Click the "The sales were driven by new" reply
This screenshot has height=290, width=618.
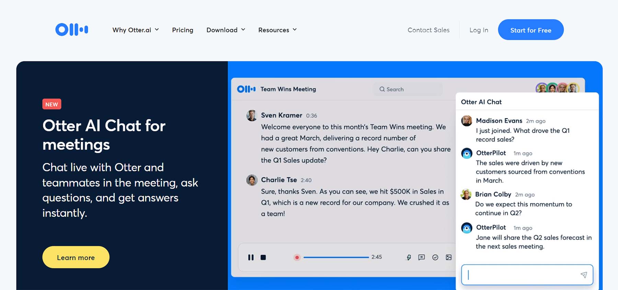[530, 171]
